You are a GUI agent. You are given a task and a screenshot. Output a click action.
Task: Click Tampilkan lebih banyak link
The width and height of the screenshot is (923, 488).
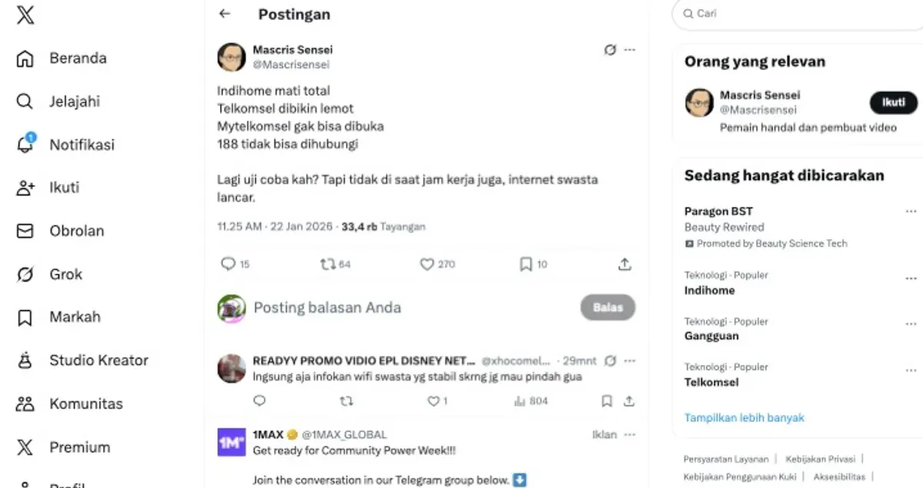click(744, 418)
